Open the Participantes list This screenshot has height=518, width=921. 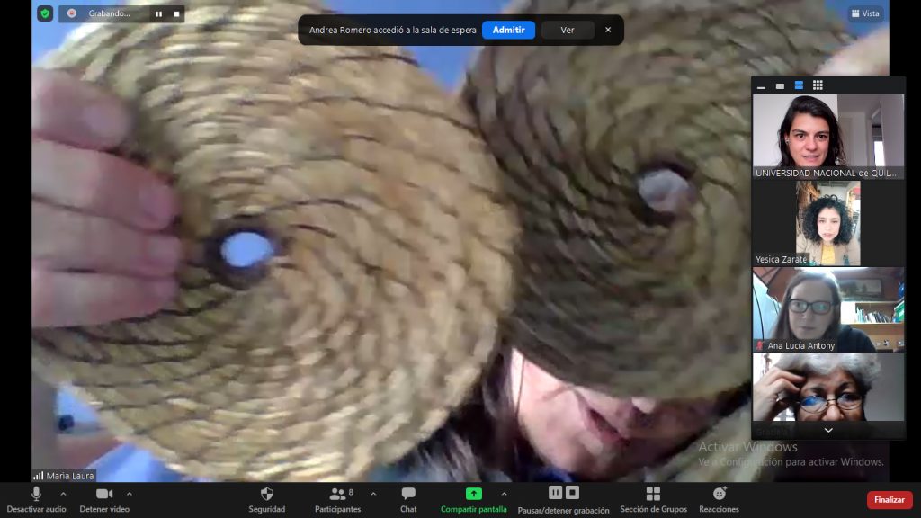(x=337, y=499)
